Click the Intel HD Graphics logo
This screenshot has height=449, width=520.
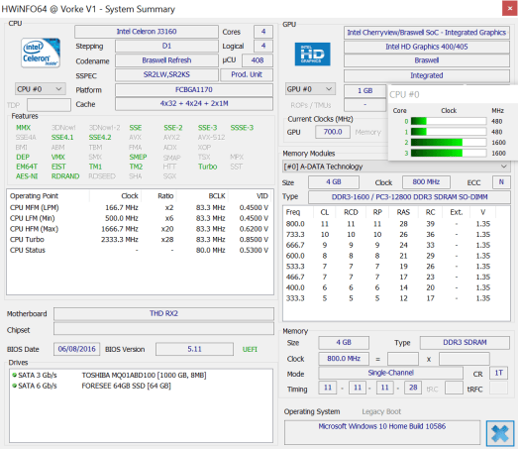[x=312, y=55]
